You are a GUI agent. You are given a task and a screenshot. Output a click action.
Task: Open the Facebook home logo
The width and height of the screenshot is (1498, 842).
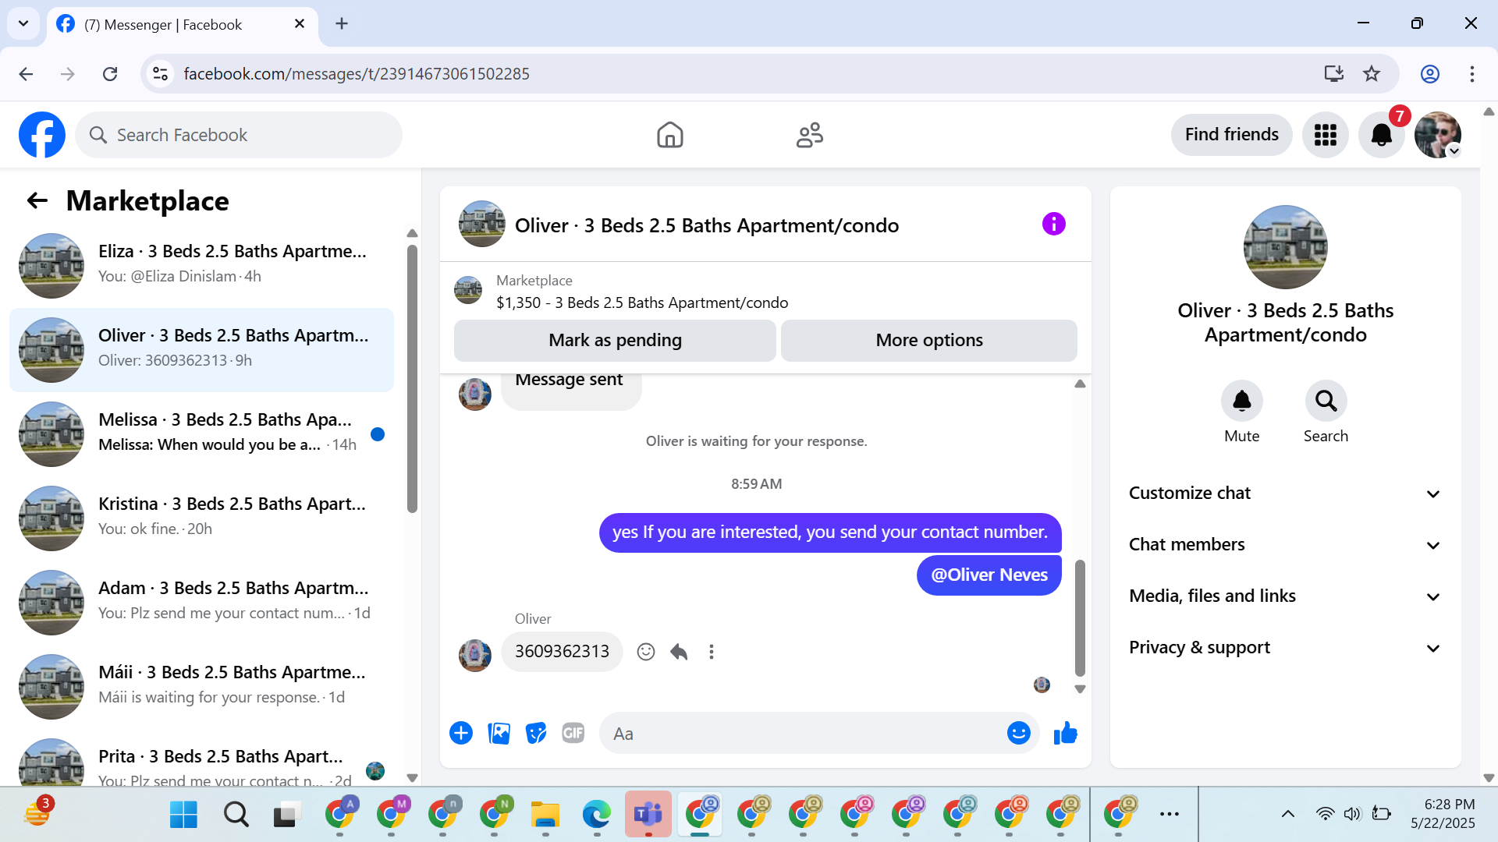tap(42, 135)
